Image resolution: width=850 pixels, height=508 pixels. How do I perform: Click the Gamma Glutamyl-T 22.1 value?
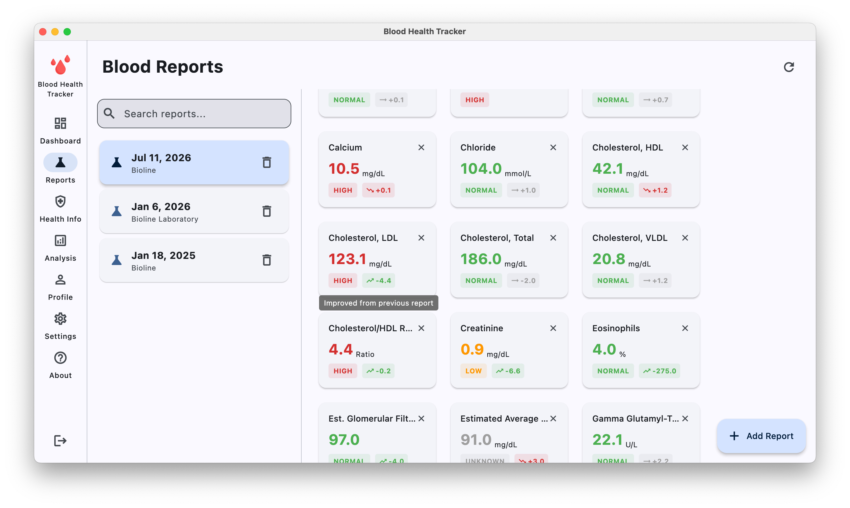608,440
